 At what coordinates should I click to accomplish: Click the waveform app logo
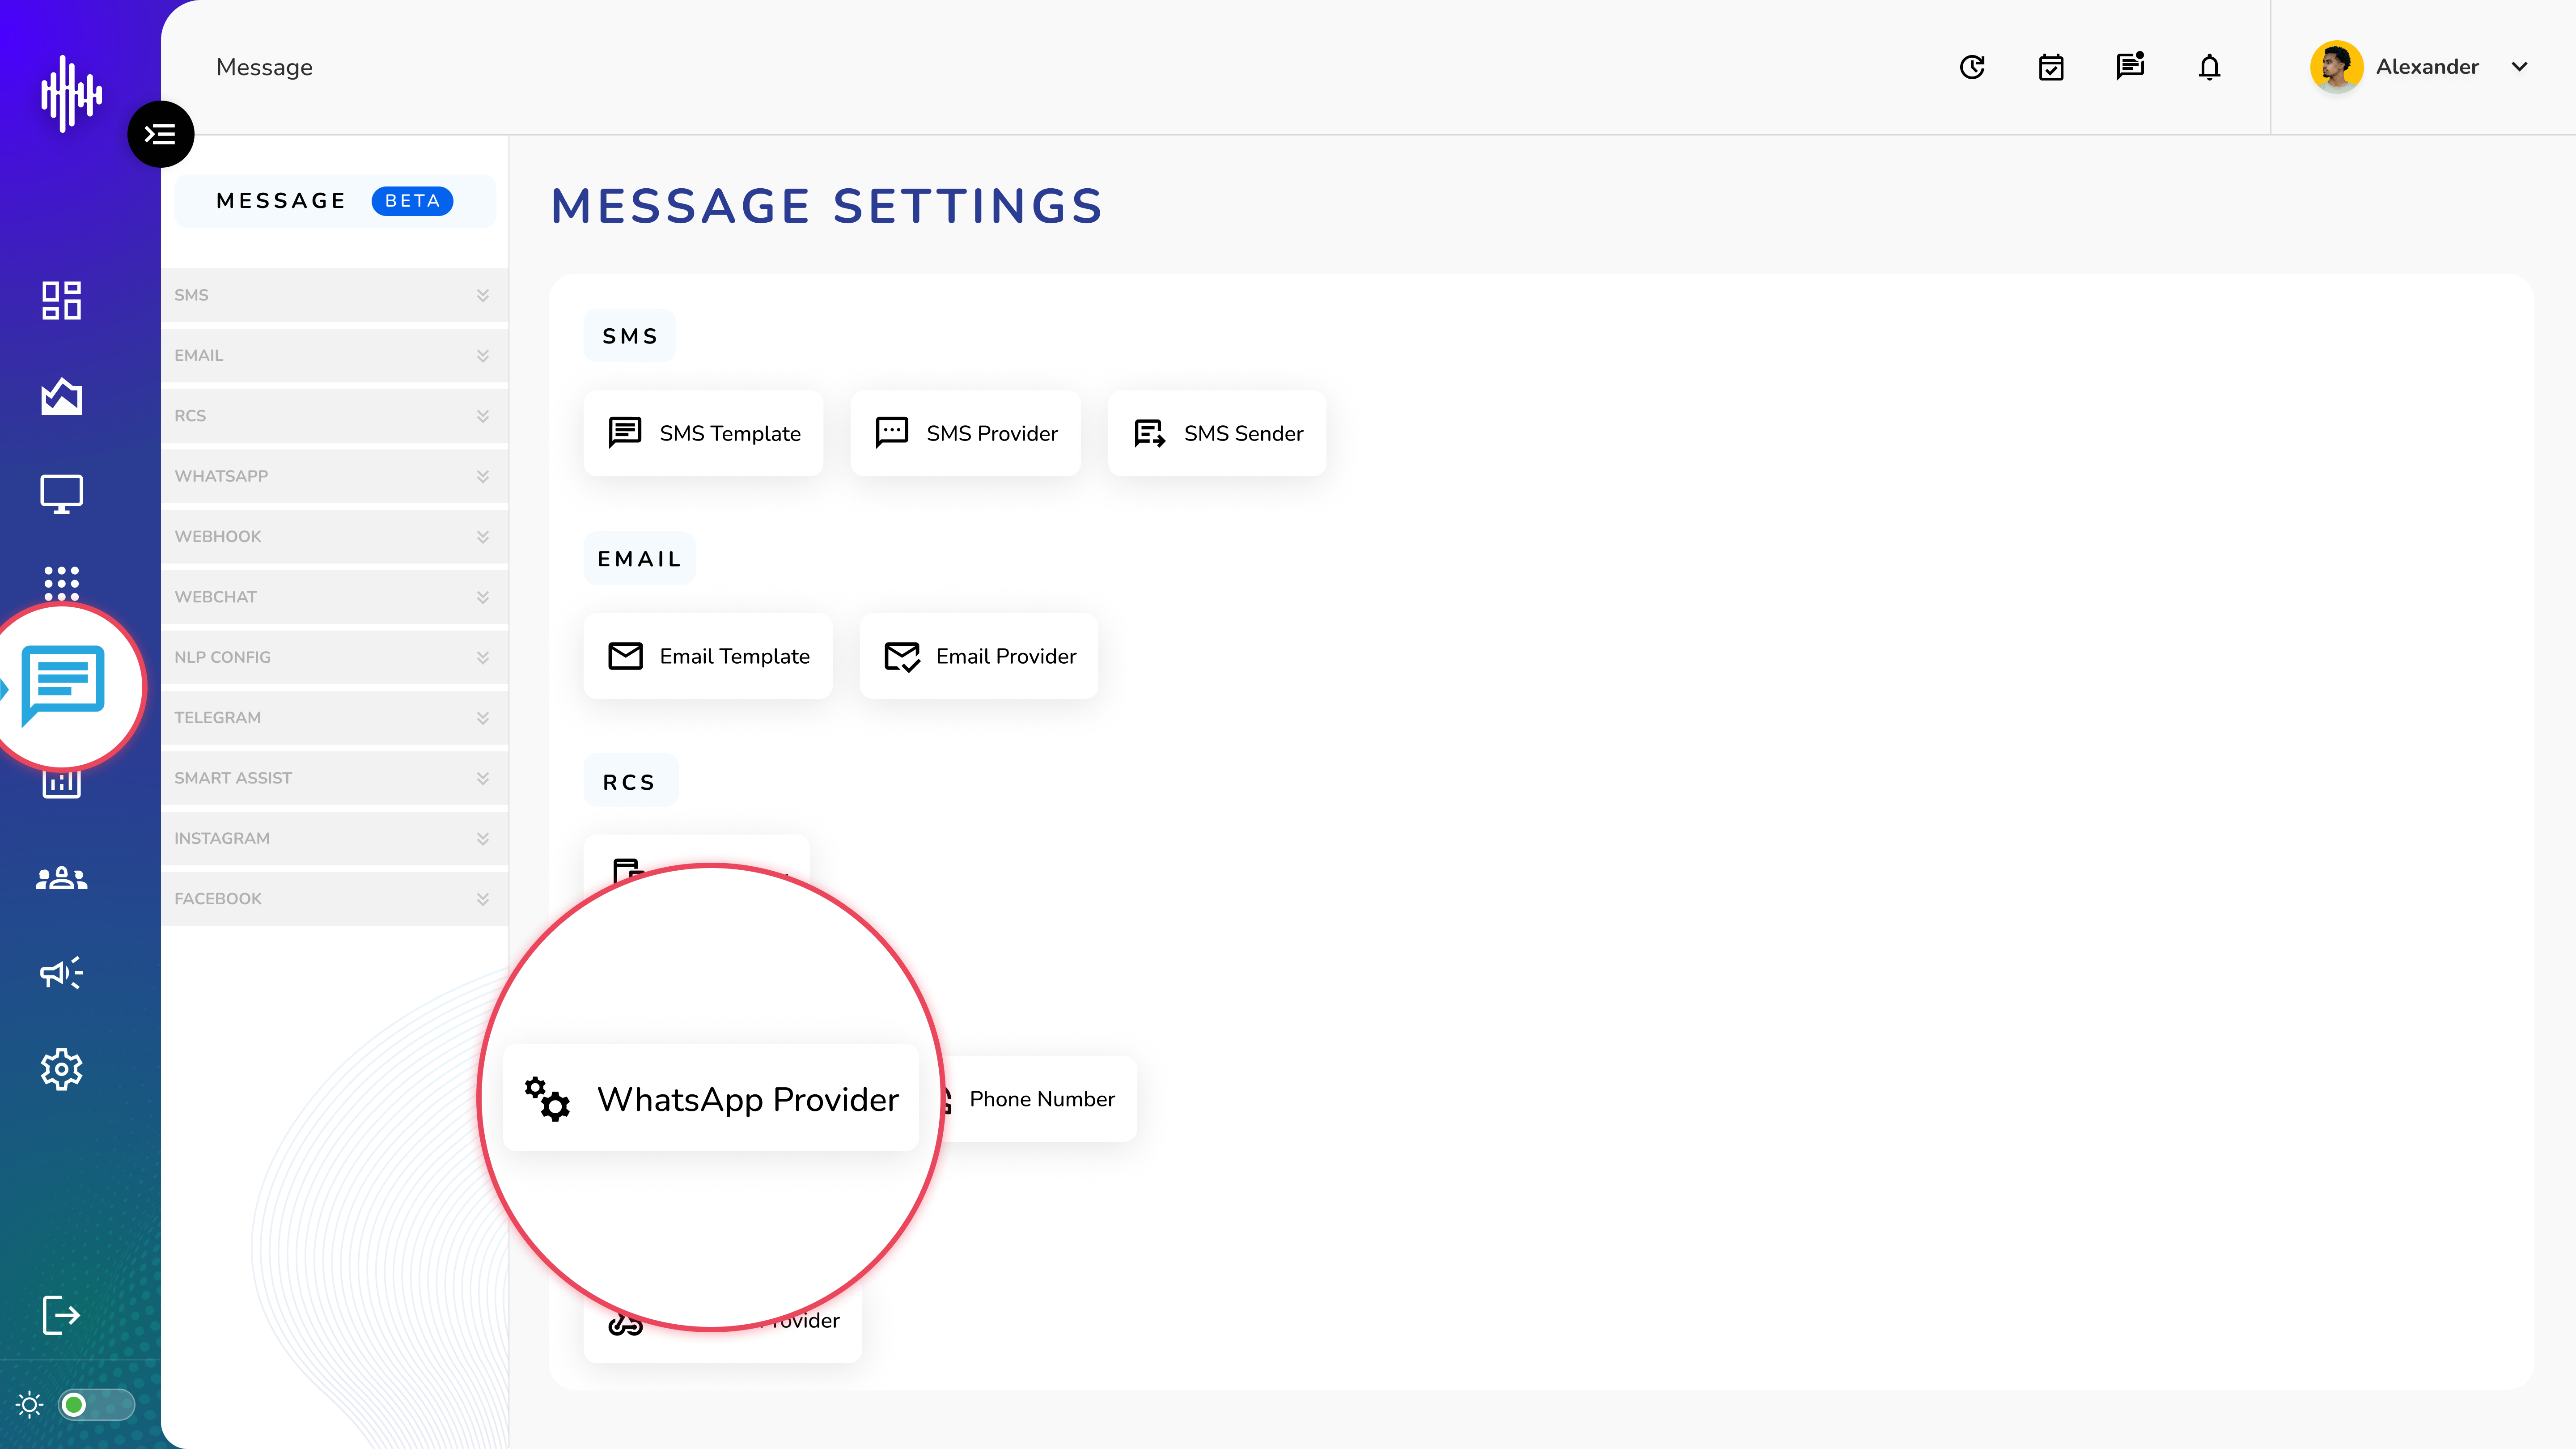coord(70,94)
